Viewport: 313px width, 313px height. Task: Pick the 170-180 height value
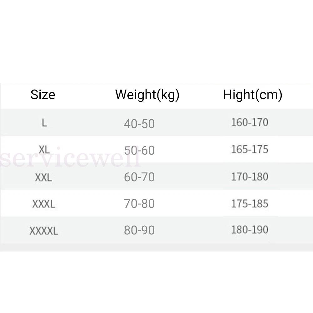click(249, 177)
